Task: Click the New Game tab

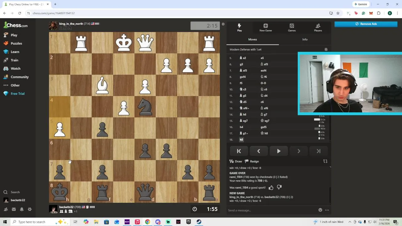Action: pos(266,28)
